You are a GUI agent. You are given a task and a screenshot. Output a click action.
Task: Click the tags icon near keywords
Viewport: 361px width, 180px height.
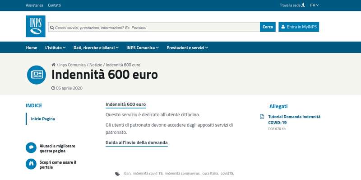(x=117, y=174)
